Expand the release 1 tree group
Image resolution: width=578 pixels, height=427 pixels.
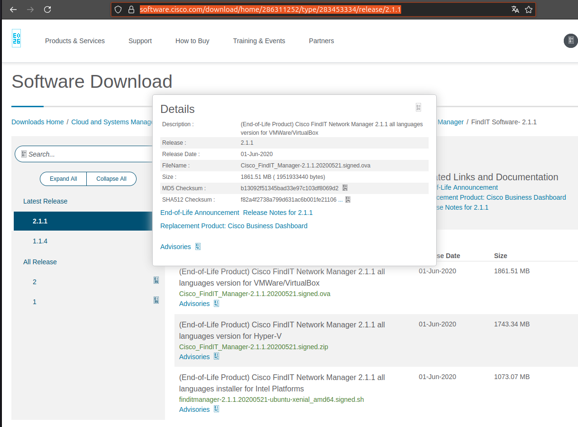pos(156,300)
